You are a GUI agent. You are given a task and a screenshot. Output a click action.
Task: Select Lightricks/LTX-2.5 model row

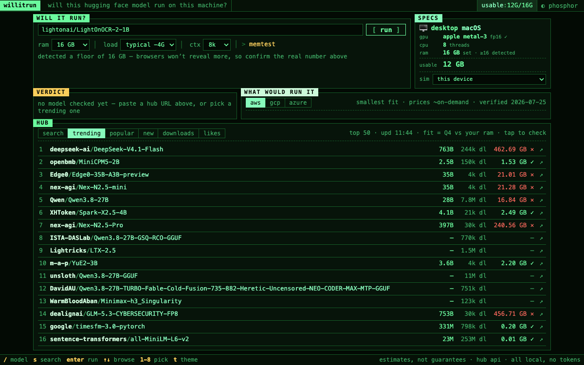point(292,251)
